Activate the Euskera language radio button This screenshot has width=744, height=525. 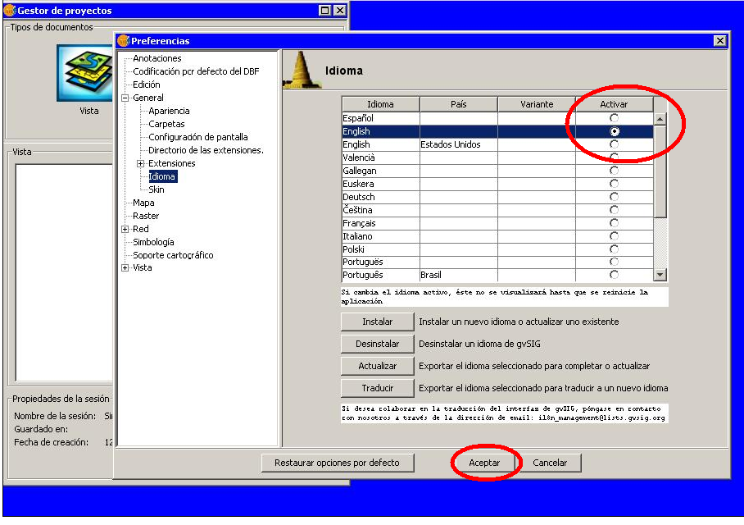614,184
